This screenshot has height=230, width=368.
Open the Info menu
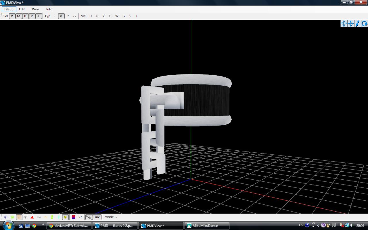point(49,9)
